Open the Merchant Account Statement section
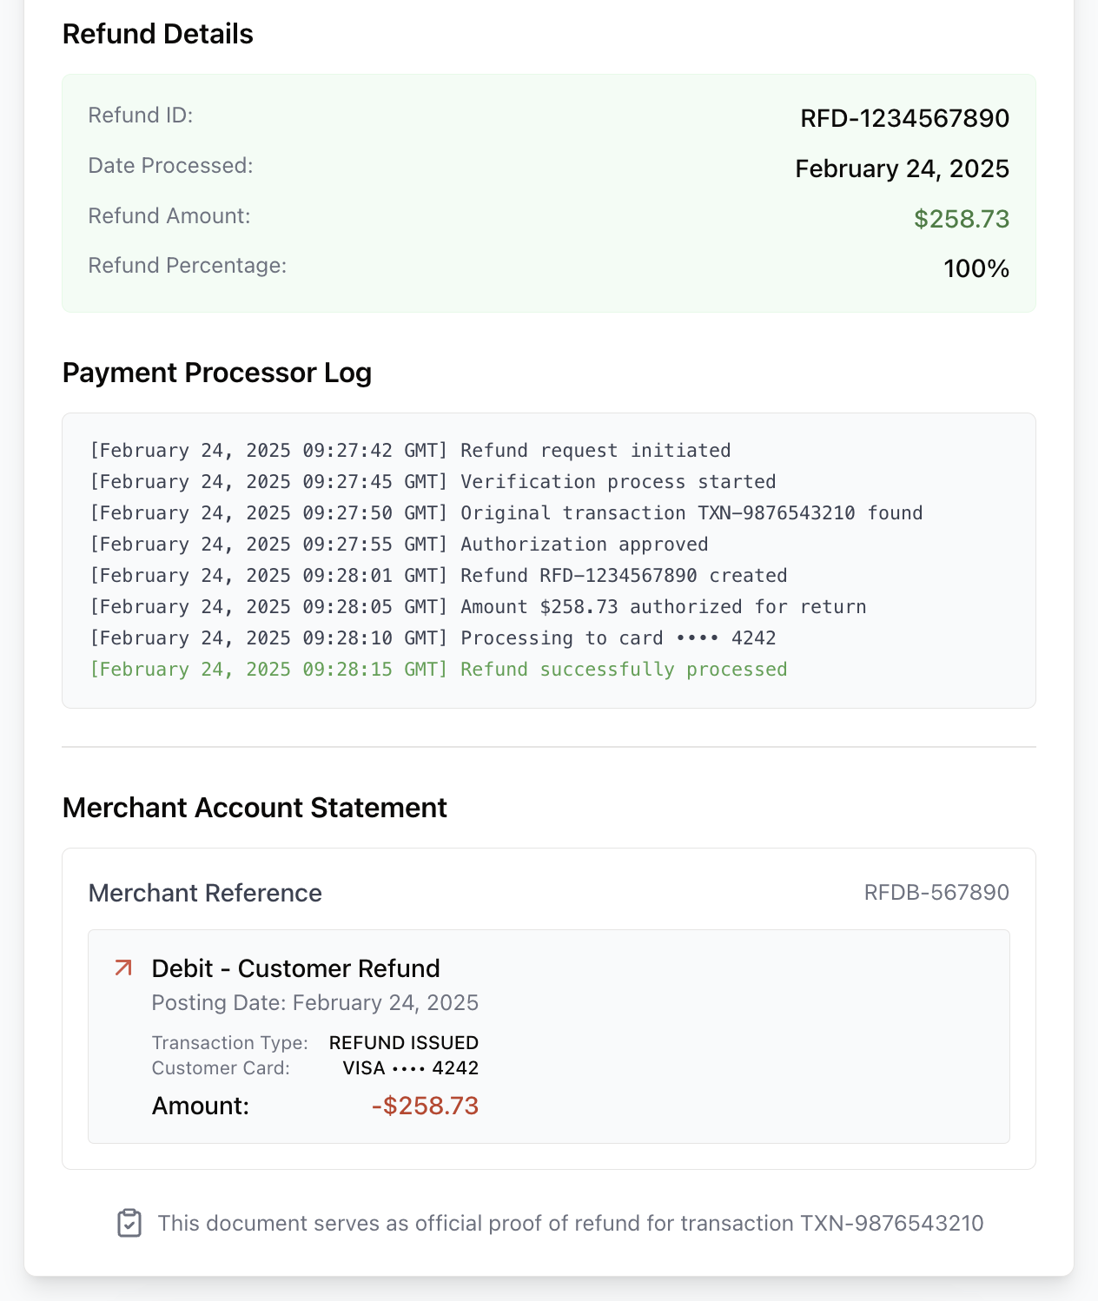The image size is (1098, 1301). pos(254,807)
